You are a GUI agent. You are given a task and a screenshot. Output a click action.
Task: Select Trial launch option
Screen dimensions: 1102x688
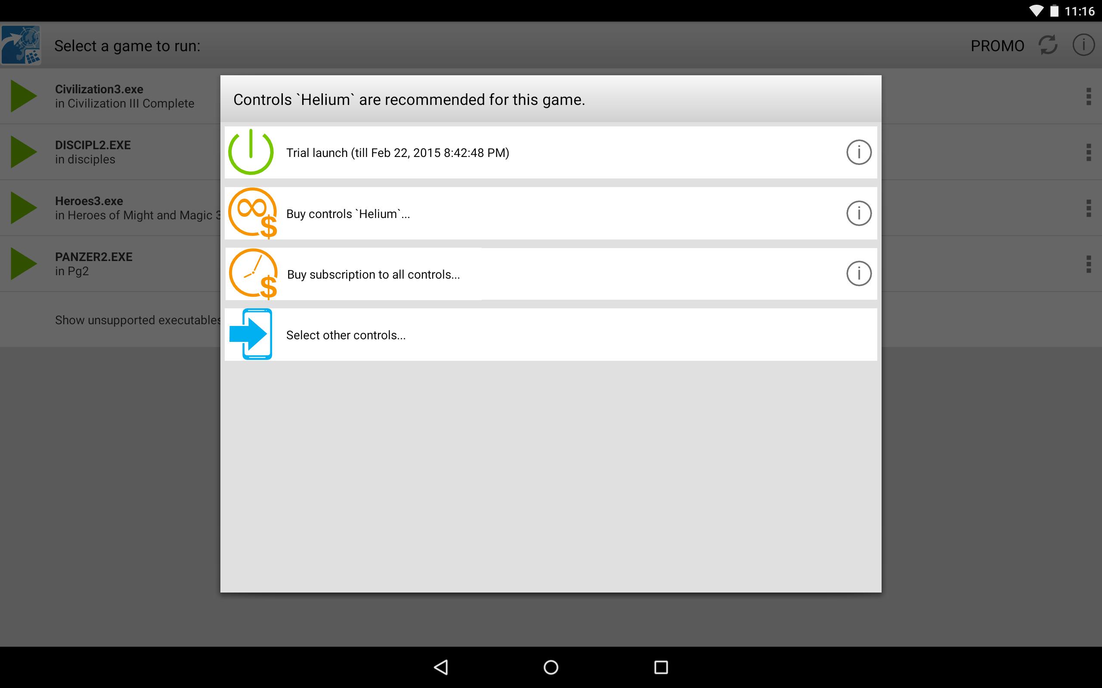[x=551, y=152]
